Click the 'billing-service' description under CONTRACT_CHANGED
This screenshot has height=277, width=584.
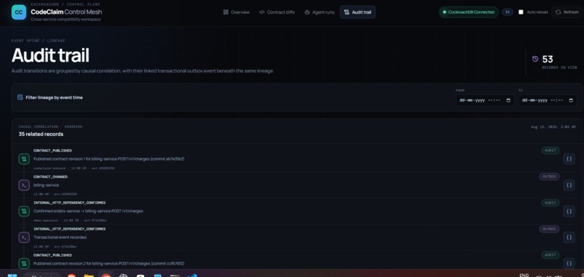46,185
